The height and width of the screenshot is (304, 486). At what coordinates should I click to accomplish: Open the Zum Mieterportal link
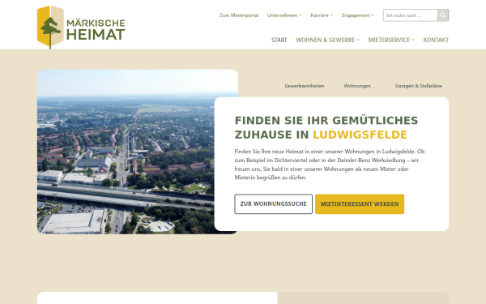pyautogui.click(x=239, y=15)
